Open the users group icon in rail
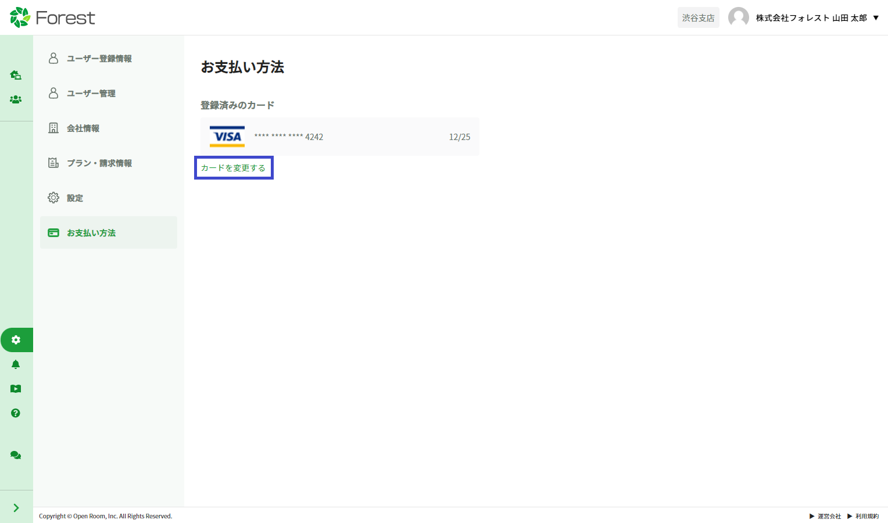The height and width of the screenshot is (523, 888). pyautogui.click(x=16, y=99)
